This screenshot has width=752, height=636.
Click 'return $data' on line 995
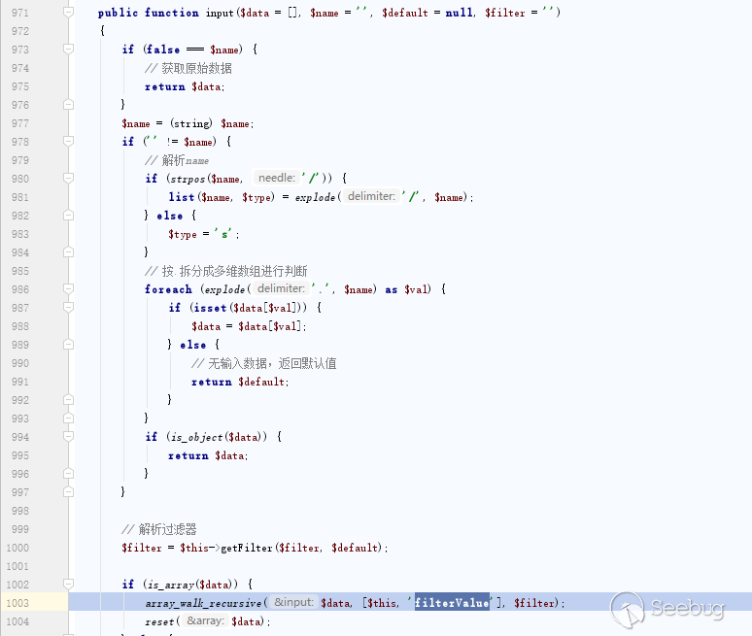208,455
